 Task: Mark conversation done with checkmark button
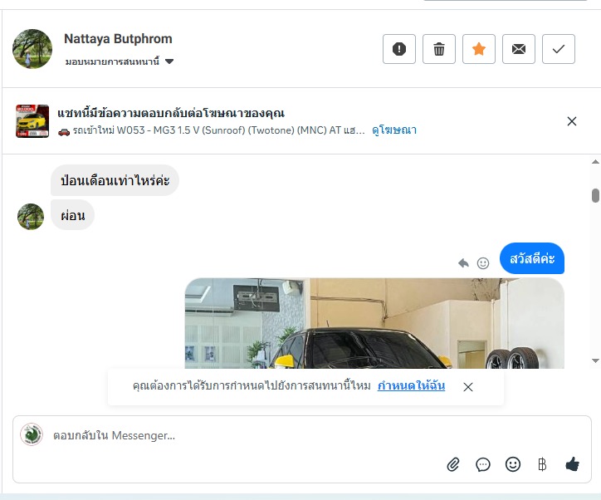tap(559, 49)
